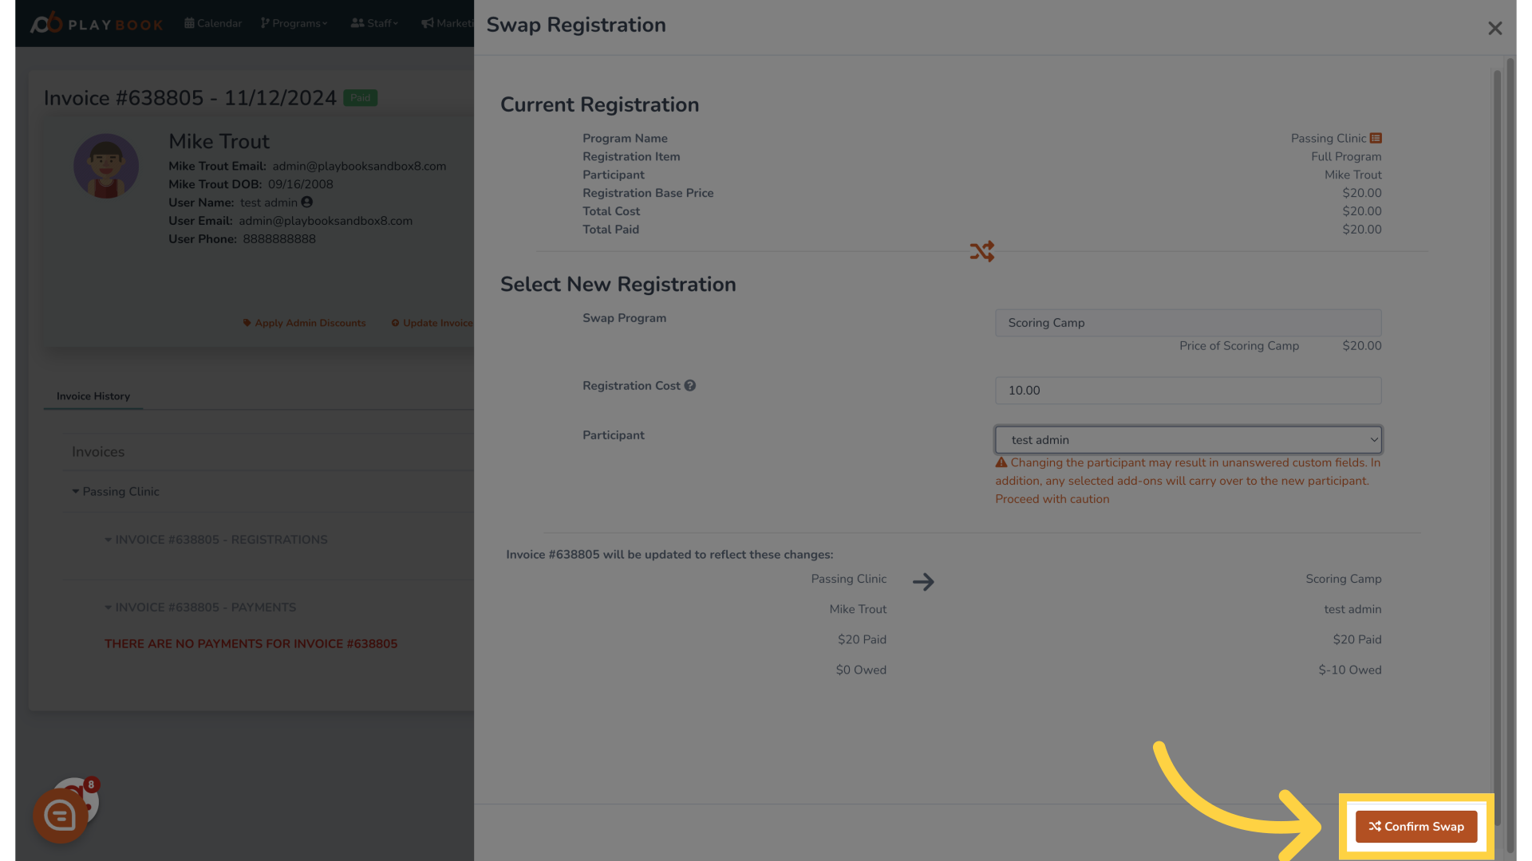Screen dimensions: 1532x861
Task: Click the Invoice History tab
Action: point(93,397)
